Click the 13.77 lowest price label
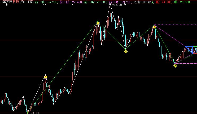Viewport: 197px width, 114px height. click(35, 112)
